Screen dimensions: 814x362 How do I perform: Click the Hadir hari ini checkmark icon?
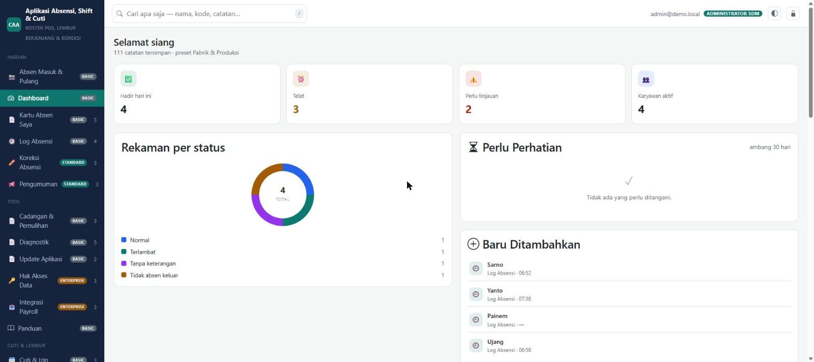click(x=128, y=79)
